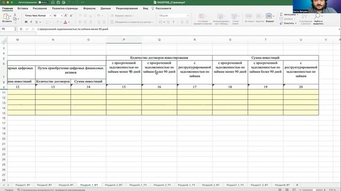This screenshot has height=191, width=341.
Task: Open the Главная ribbon tab
Action: pos(7,8)
